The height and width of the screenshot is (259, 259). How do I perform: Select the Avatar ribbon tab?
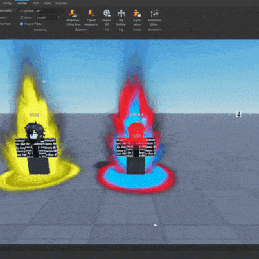[22, 3]
